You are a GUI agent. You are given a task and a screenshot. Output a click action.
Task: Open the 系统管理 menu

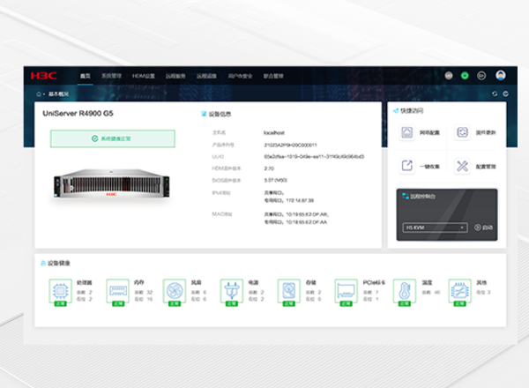111,76
